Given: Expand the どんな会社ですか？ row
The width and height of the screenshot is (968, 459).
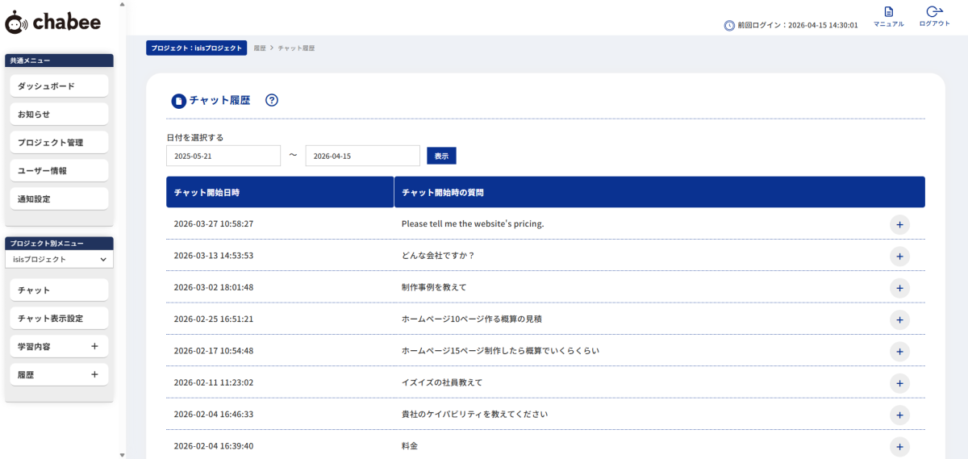Looking at the screenshot, I should pyautogui.click(x=899, y=256).
